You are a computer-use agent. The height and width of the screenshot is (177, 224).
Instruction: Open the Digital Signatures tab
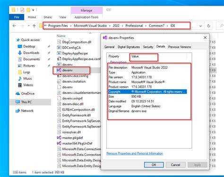coord(129,47)
